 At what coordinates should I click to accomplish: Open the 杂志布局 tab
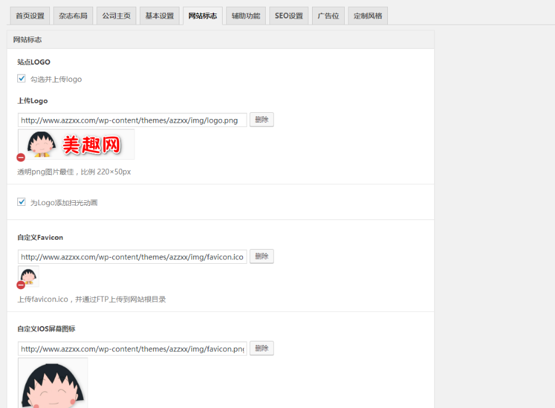click(72, 15)
